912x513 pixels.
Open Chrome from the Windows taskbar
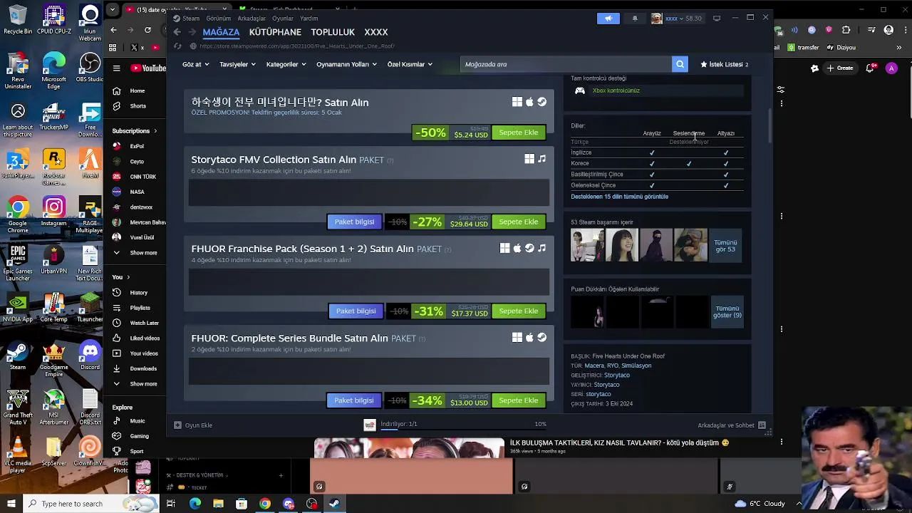pos(265,504)
